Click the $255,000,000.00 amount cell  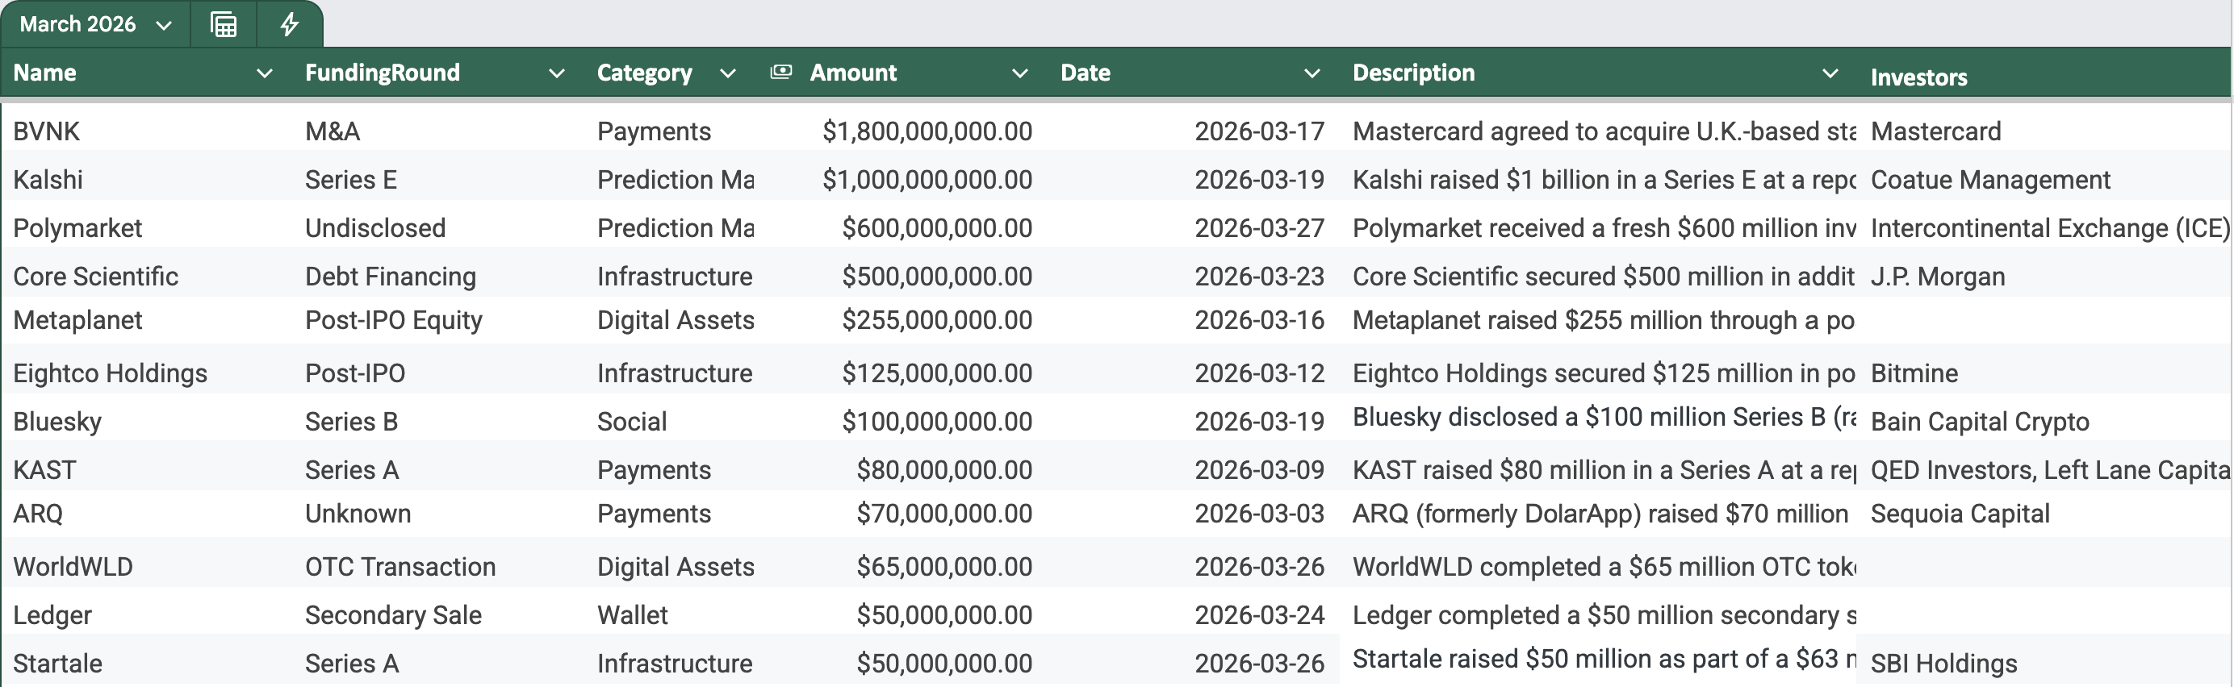(936, 321)
